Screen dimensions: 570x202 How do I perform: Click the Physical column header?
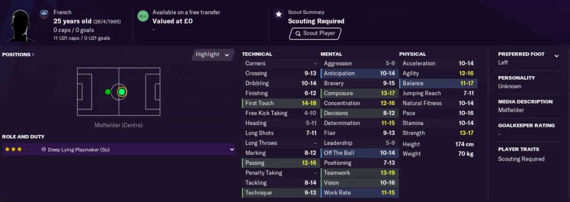click(x=412, y=54)
